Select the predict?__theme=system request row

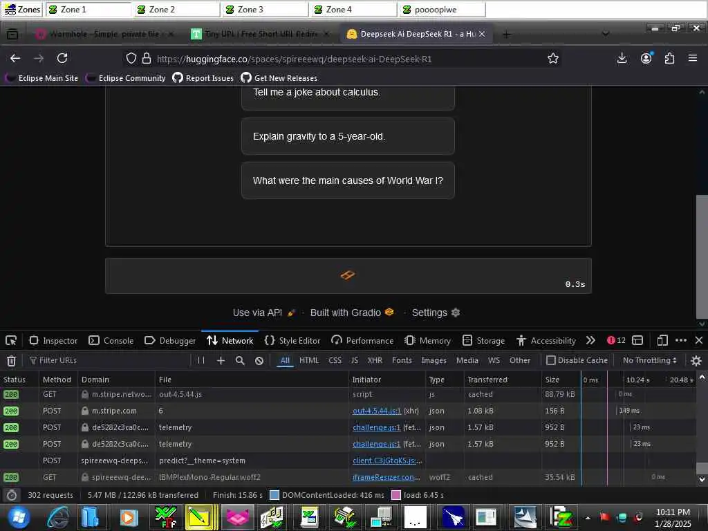click(348, 460)
